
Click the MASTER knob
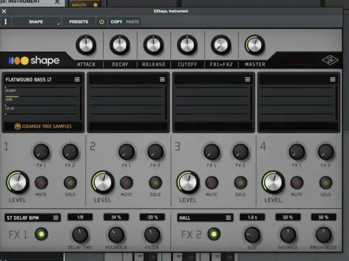click(x=255, y=45)
